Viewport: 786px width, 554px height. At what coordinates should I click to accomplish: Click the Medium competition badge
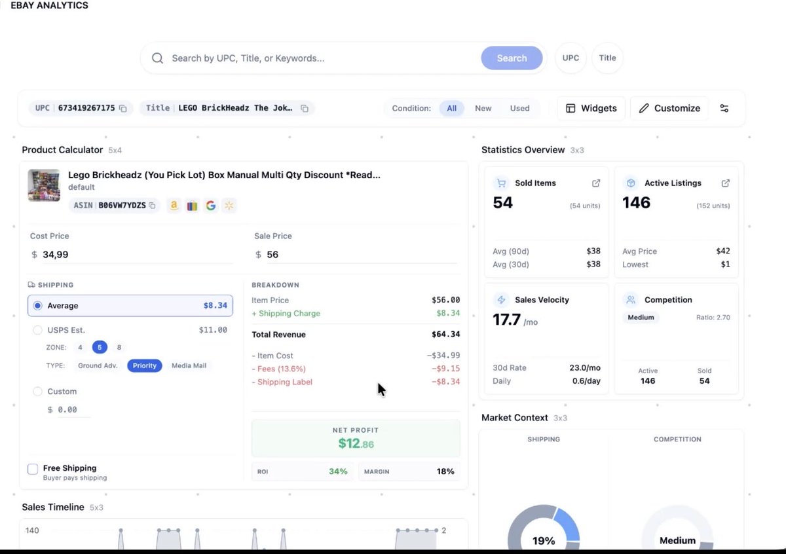point(641,318)
